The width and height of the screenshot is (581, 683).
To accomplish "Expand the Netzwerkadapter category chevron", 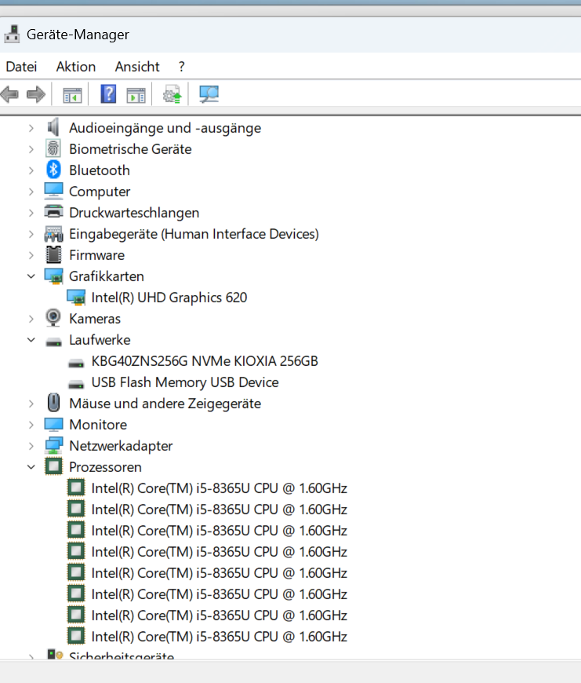I will pos(31,446).
